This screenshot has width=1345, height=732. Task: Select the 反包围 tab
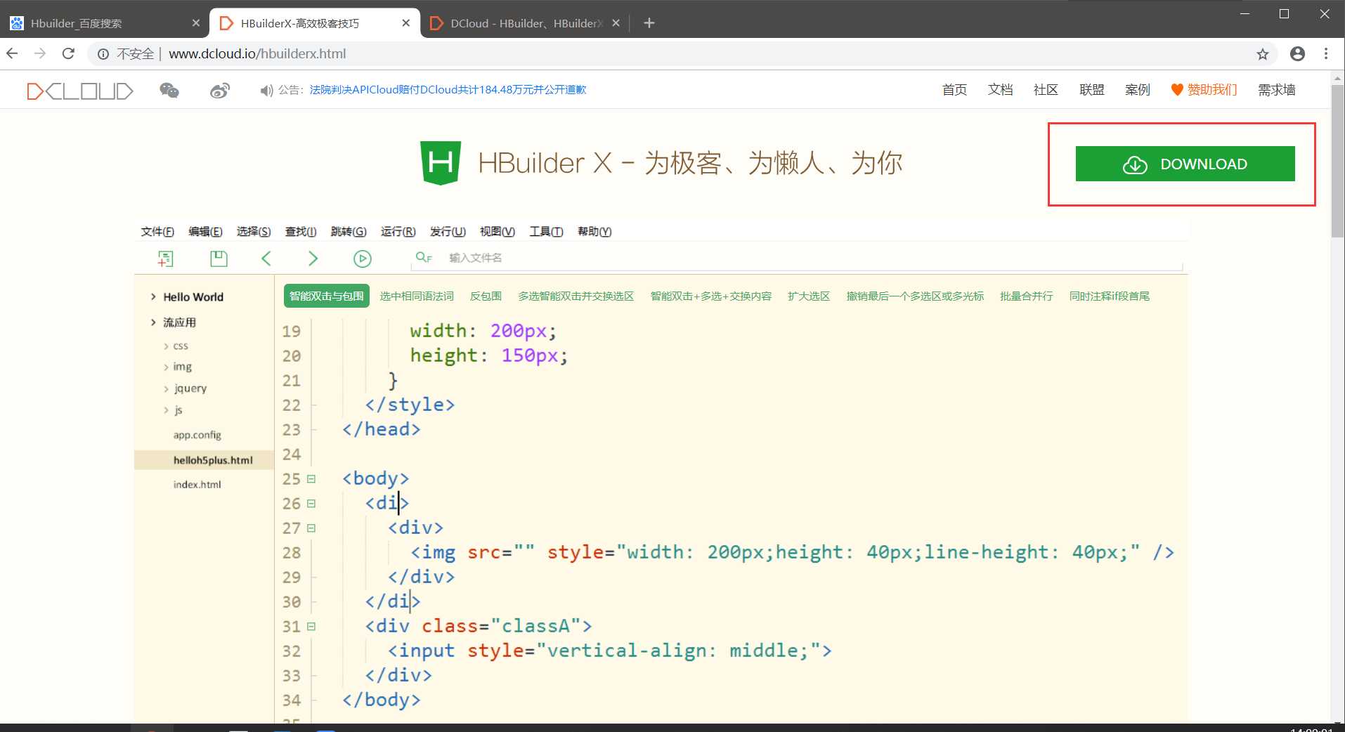(x=486, y=296)
